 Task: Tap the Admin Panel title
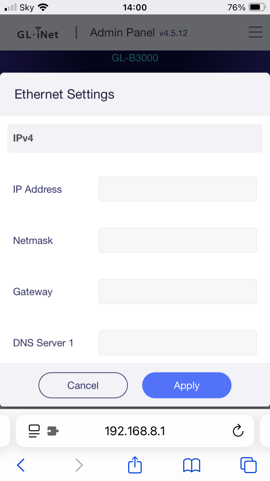click(x=122, y=32)
